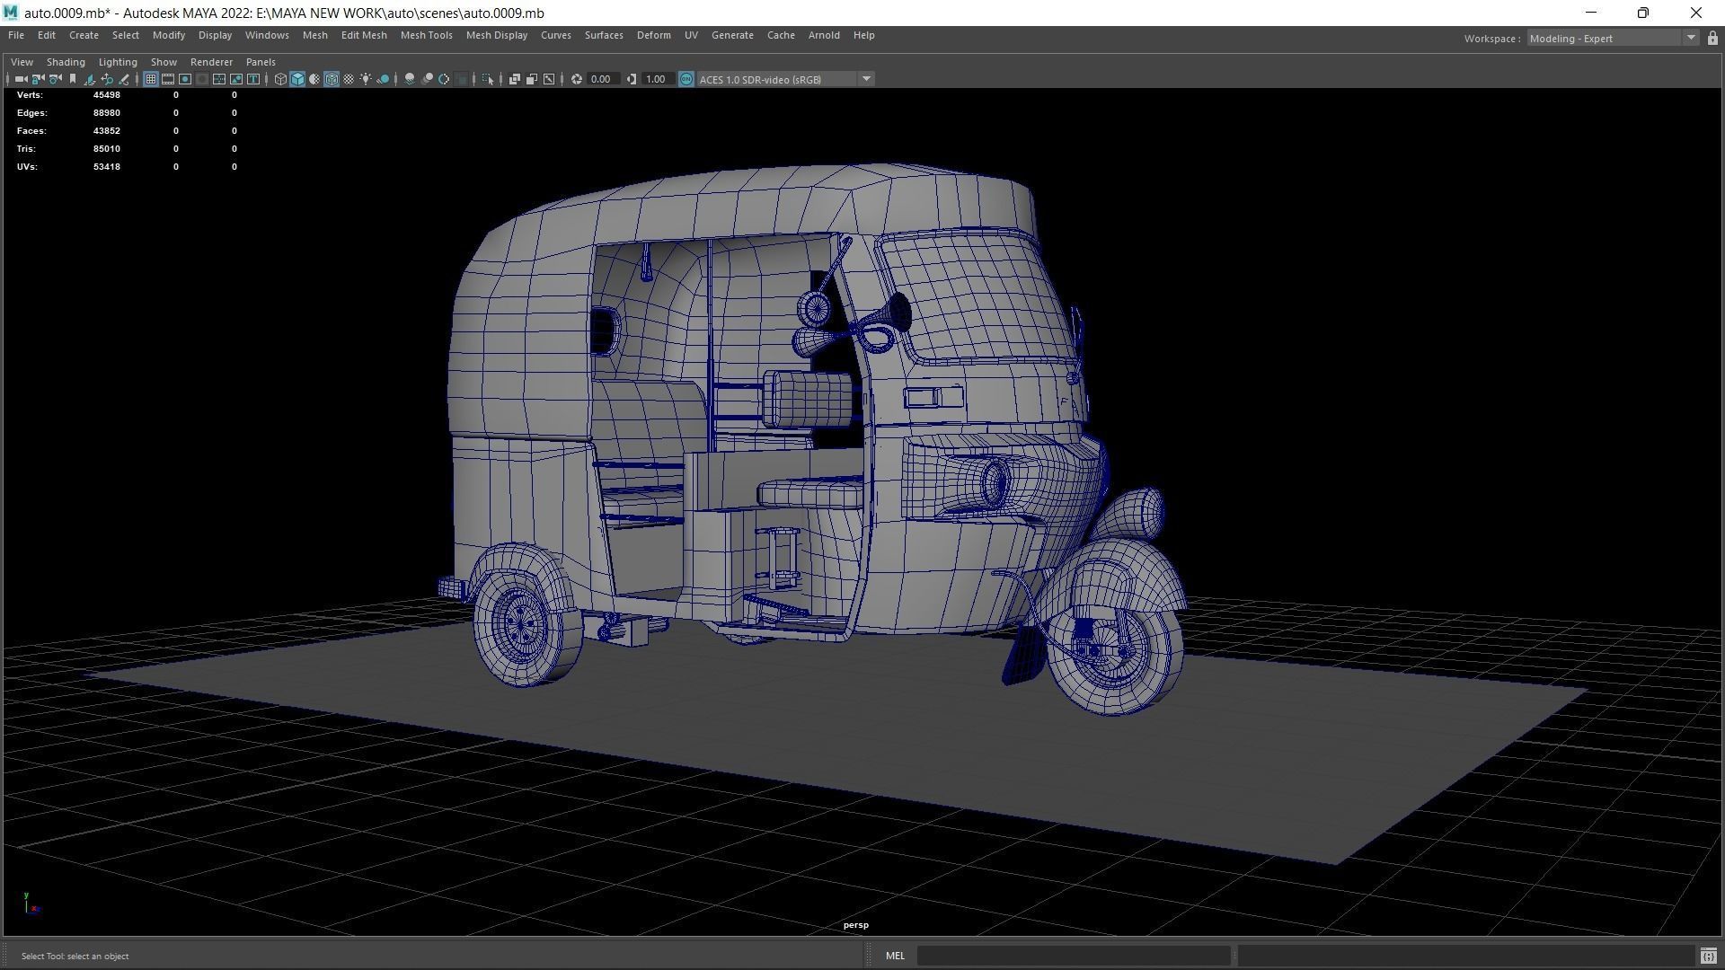Click the Shadows toggle icon
Image resolution: width=1725 pixels, height=970 pixels.
click(383, 79)
